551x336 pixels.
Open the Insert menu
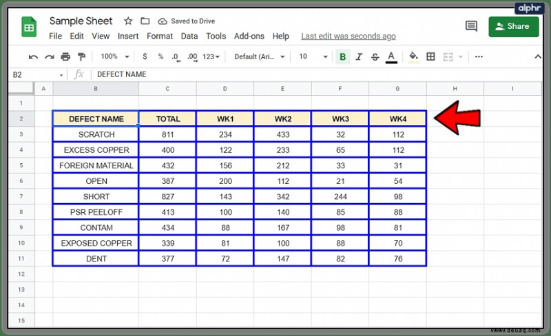[x=128, y=36]
